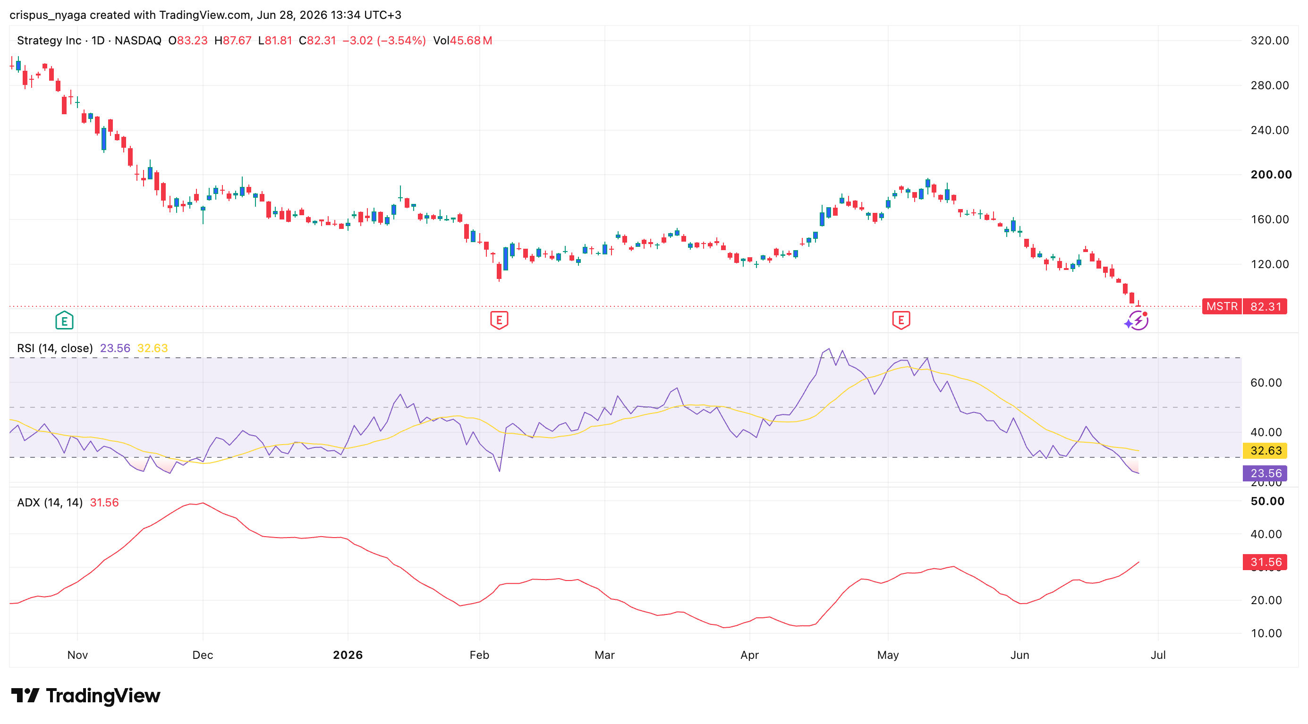Click the red MSTR ticker price tag
Viewport: 1308px width, 724px height.
click(x=1245, y=306)
